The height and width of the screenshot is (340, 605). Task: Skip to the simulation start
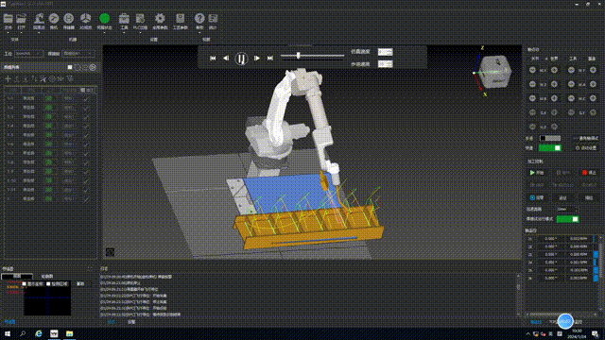point(213,59)
